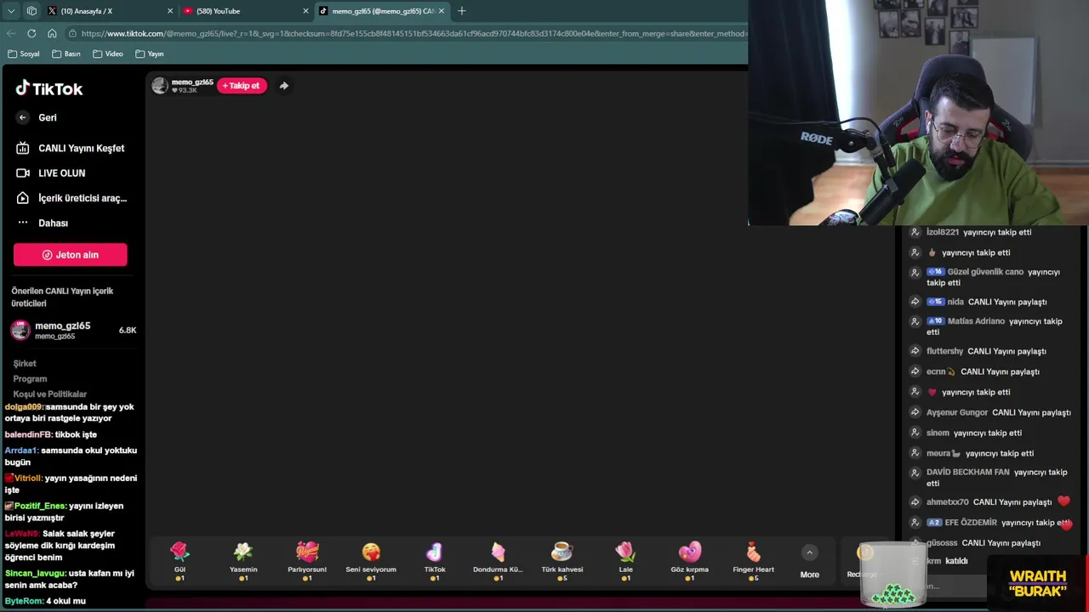Open the Sosyal bookmarks folder
Image resolution: width=1089 pixels, height=612 pixels.
24,54
